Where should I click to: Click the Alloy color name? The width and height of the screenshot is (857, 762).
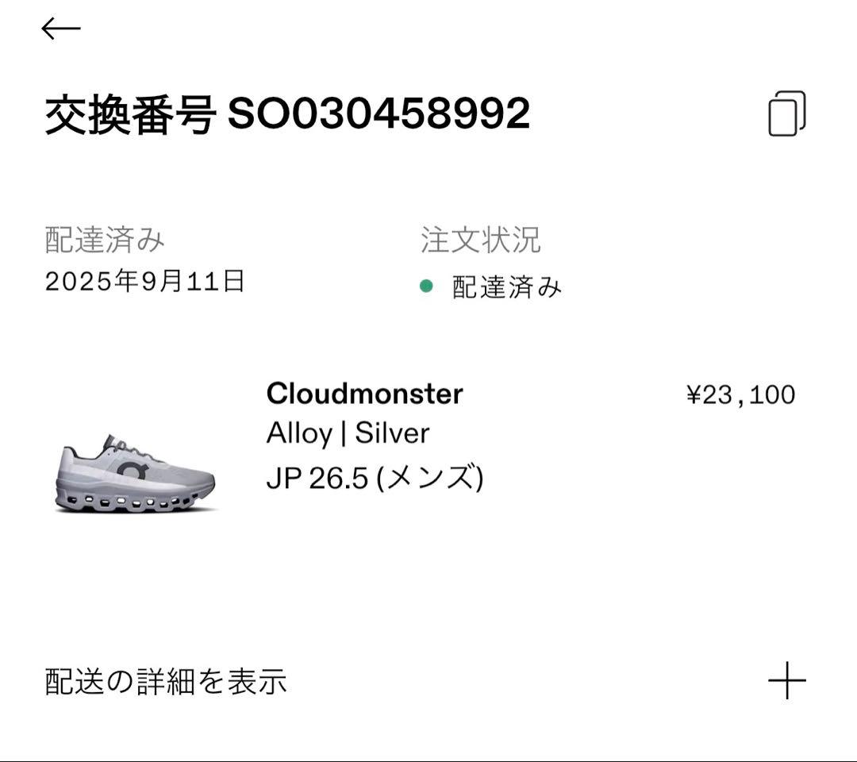298,433
